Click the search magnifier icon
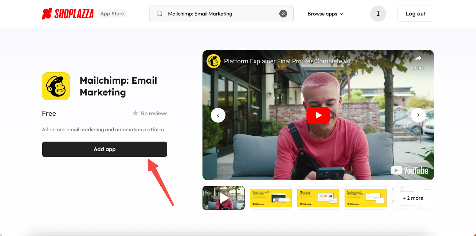The height and width of the screenshot is (236, 476). point(160,14)
